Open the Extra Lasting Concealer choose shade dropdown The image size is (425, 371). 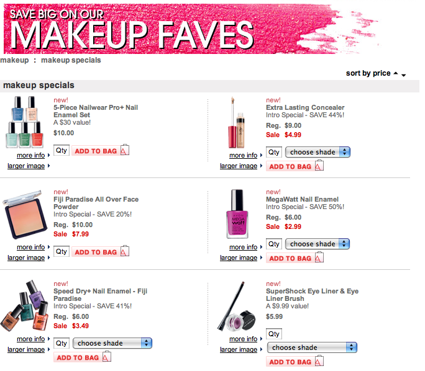(318, 152)
